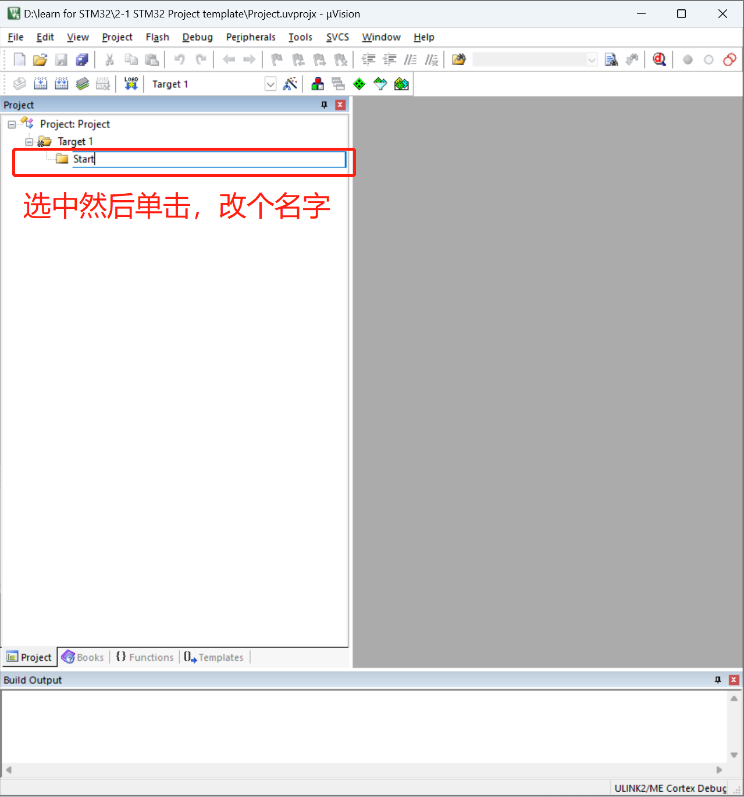Select the Target 1 tree item

click(x=75, y=142)
